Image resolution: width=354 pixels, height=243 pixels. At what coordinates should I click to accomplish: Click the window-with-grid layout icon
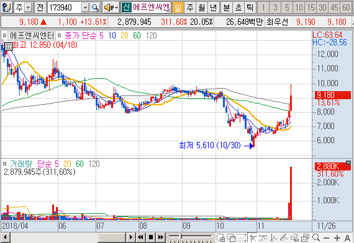click(x=221, y=237)
